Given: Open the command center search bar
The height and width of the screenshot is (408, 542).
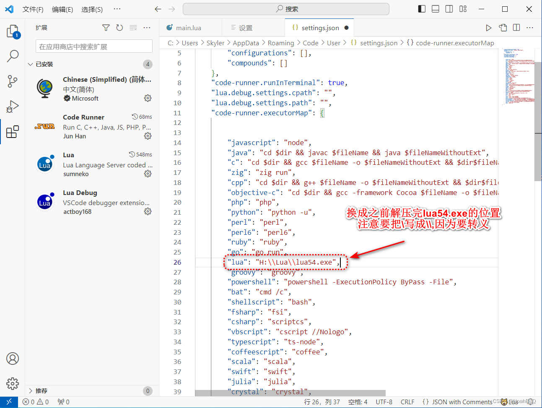Looking at the screenshot, I should click(x=286, y=9).
